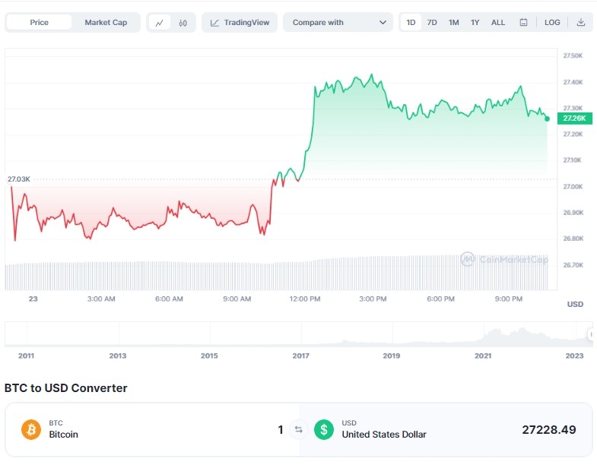Click United States Dollar currency name
This screenshot has height=468, width=597.
(384, 435)
